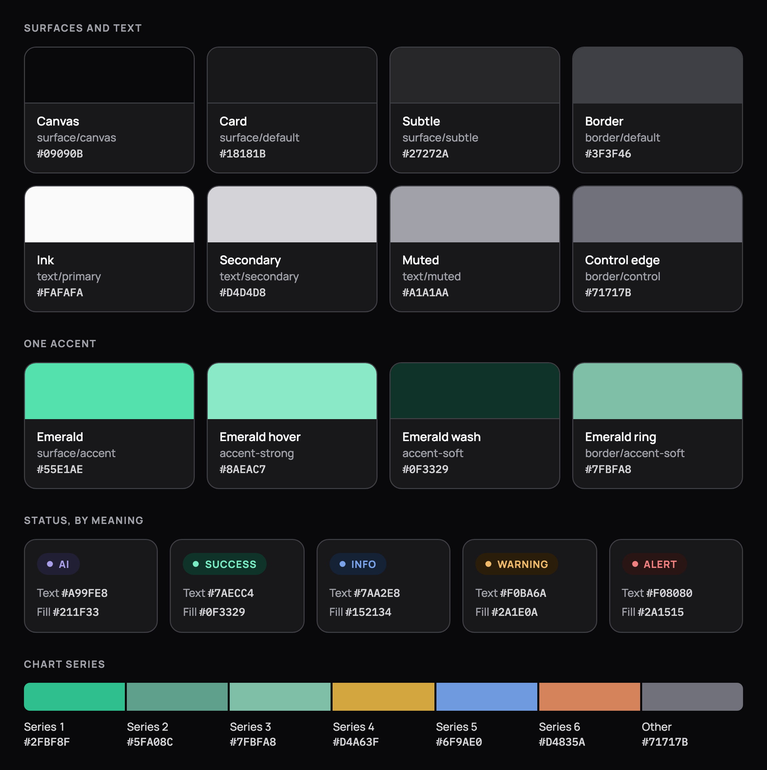
Task: Pick the Emerald #55E1AE accent swatch
Action: click(109, 391)
